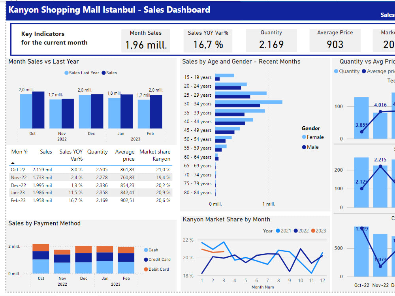The width and height of the screenshot is (395, 296).
Task: Click the Month Sales vs Last Year chart title
Action: coord(43,62)
